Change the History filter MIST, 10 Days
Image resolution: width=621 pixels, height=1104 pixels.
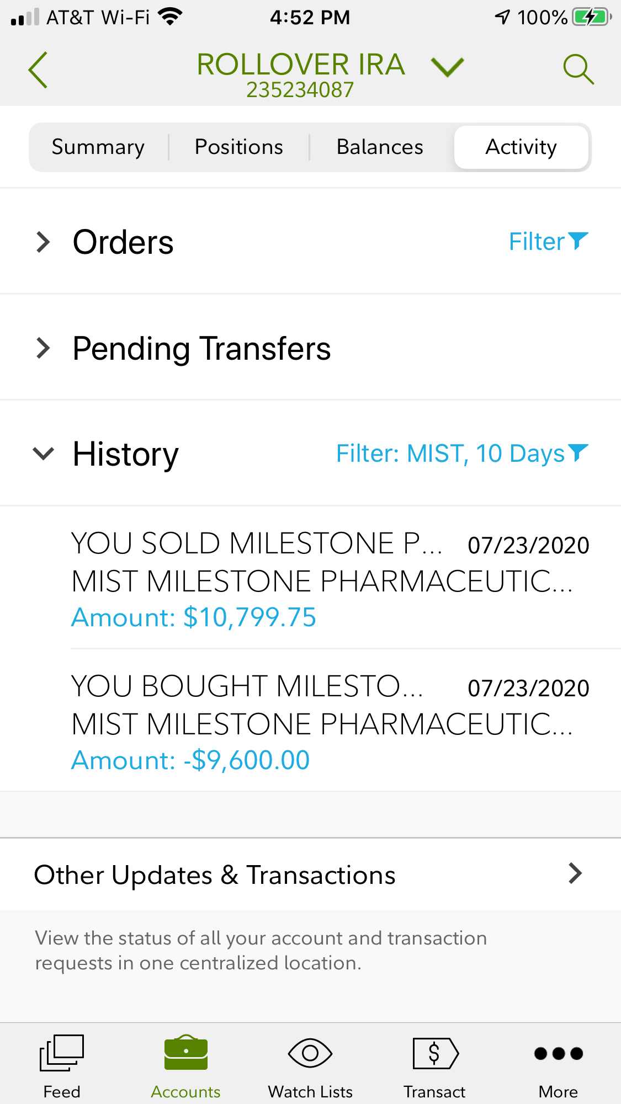[x=462, y=454]
